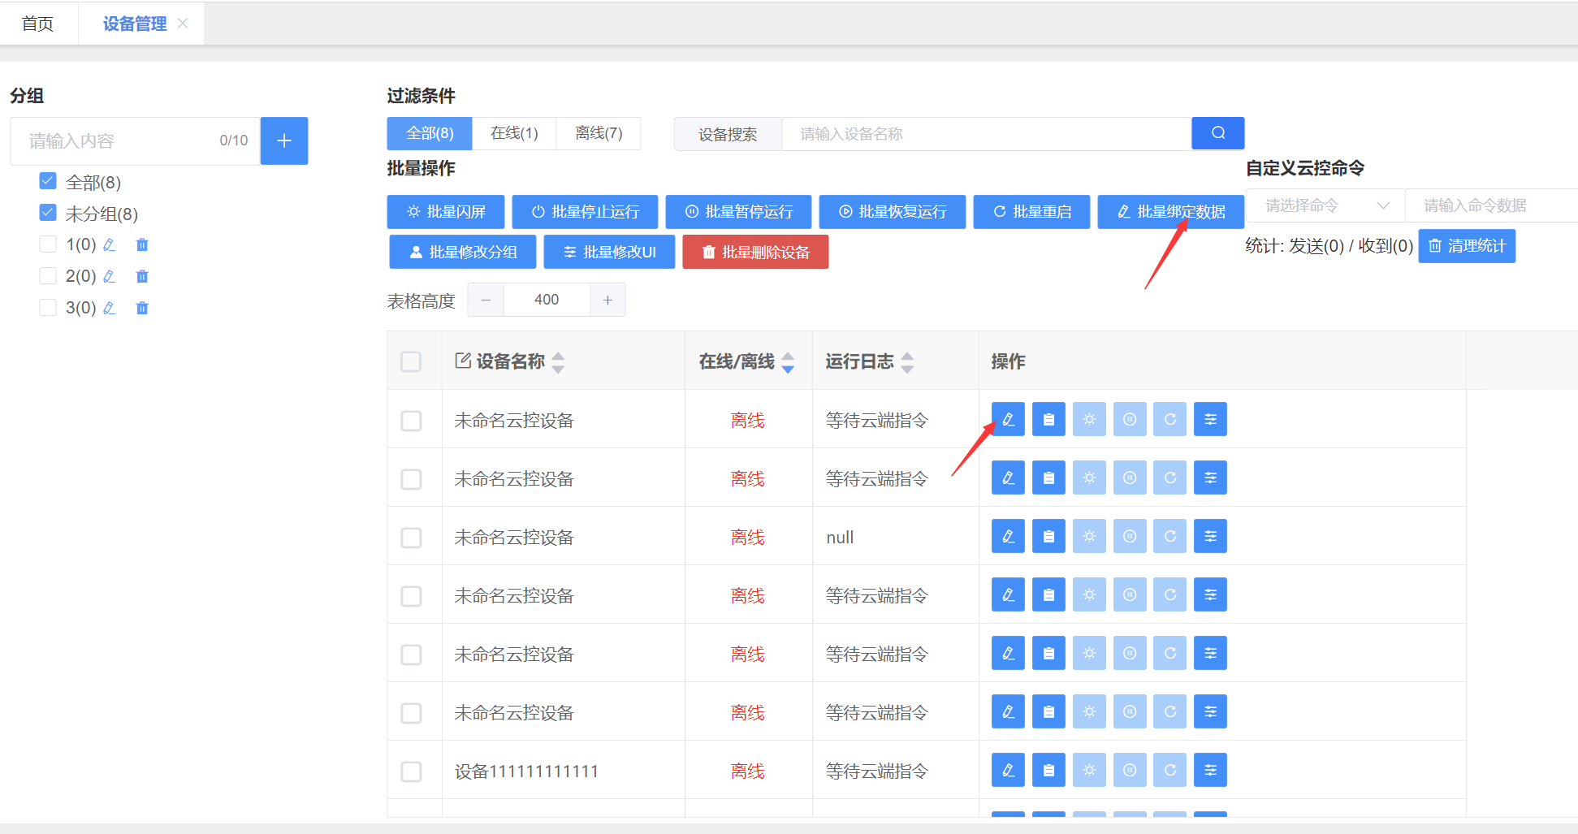Click restart icon for 设备111111111111 row
Image resolution: width=1578 pixels, height=834 pixels.
click(x=1170, y=770)
